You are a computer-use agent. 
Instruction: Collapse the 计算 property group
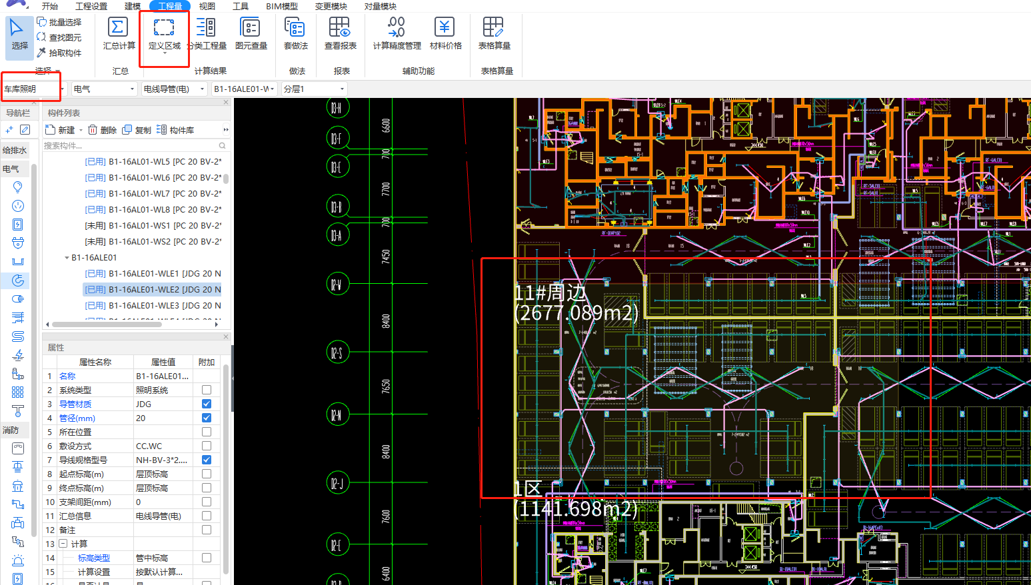pos(63,544)
